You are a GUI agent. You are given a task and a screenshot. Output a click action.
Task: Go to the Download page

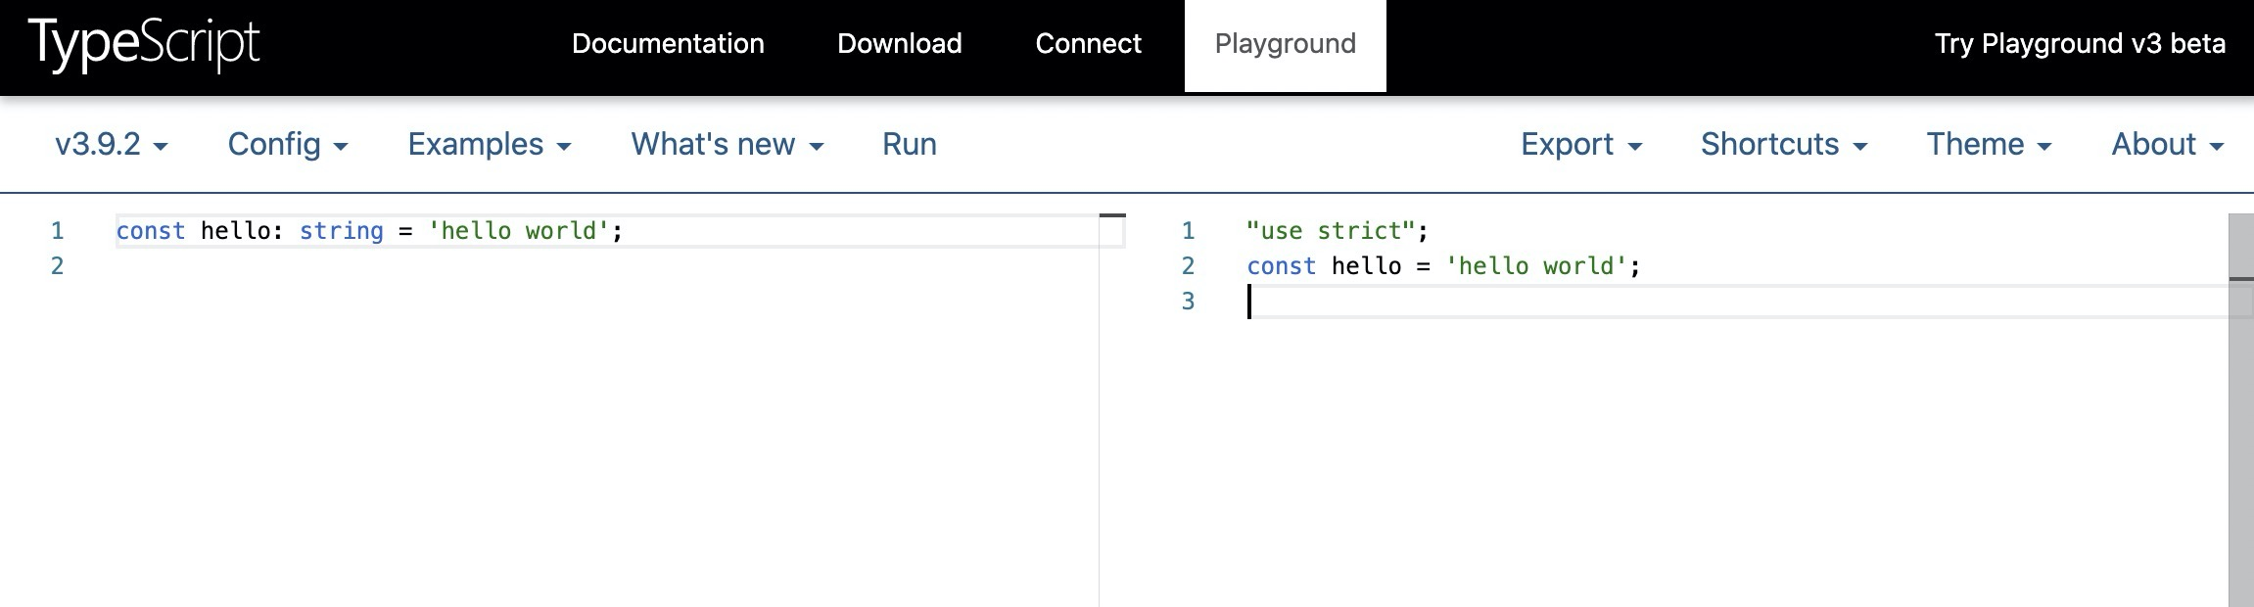click(x=899, y=44)
